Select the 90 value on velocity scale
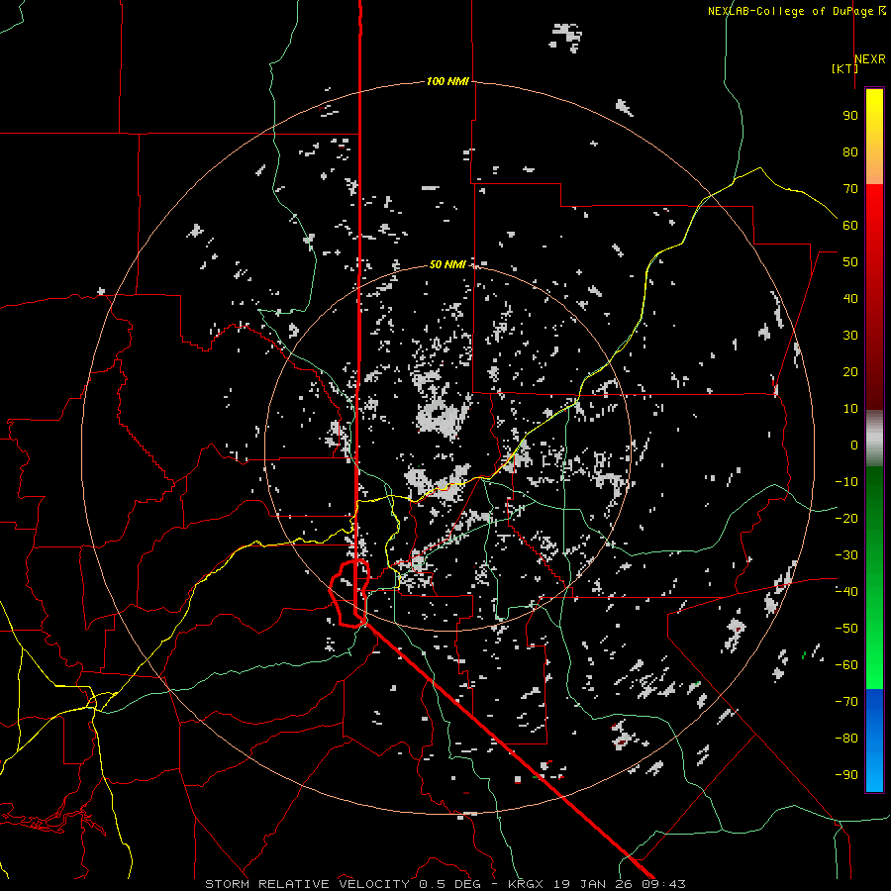Image resolution: width=891 pixels, height=891 pixels. pos(850,116)
